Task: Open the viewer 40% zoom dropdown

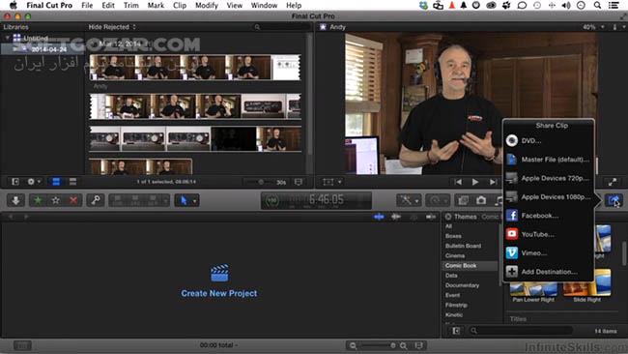Action: pos(593,27)
